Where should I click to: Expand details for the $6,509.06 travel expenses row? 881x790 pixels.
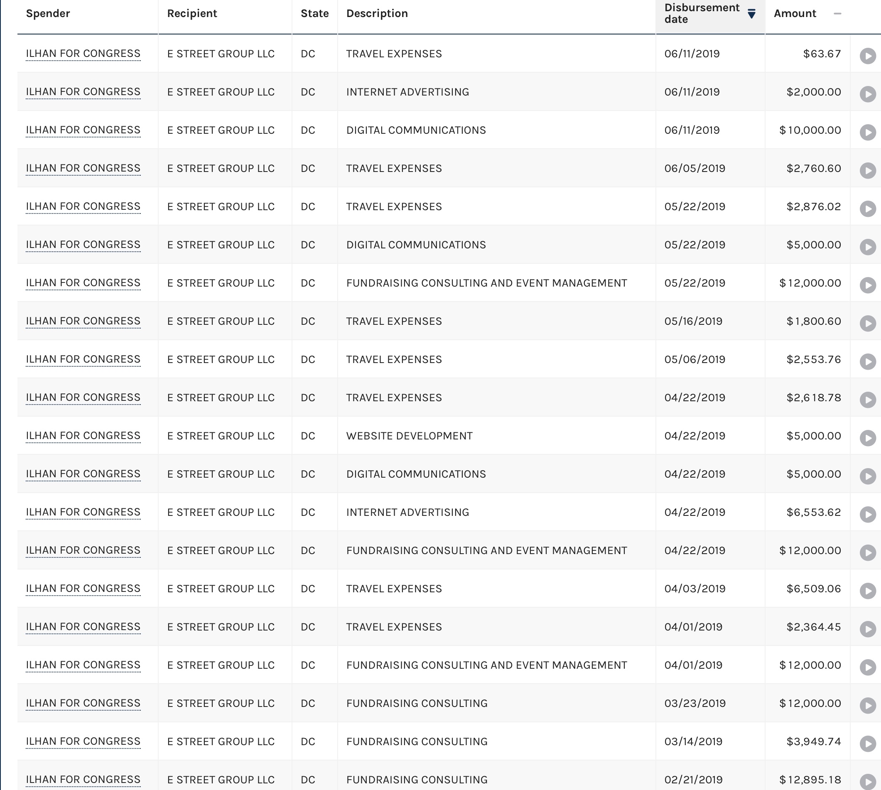868,591
